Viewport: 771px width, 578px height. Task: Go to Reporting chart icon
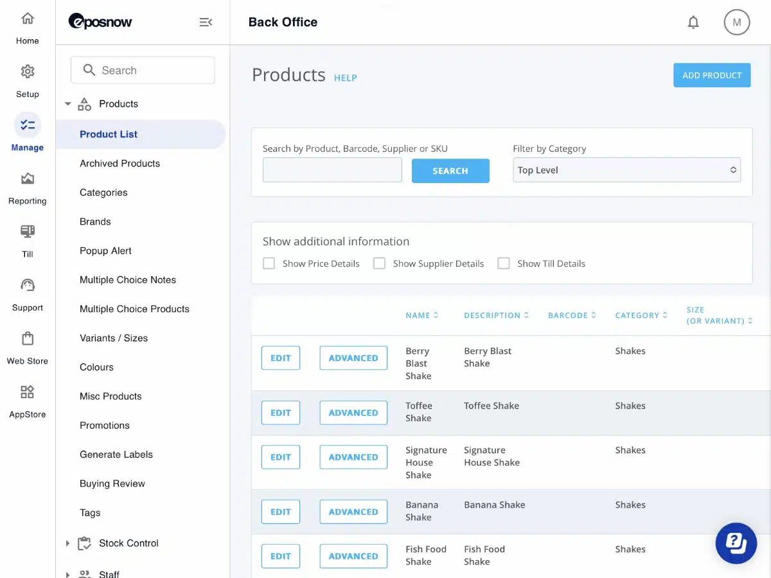(28, 179)
